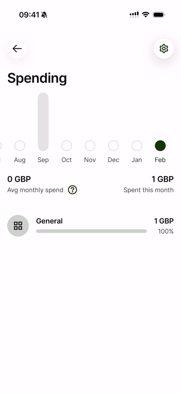Open spending settings gear icon
Image resolution: width=181 pixels, height=393 pixels.
164,49
